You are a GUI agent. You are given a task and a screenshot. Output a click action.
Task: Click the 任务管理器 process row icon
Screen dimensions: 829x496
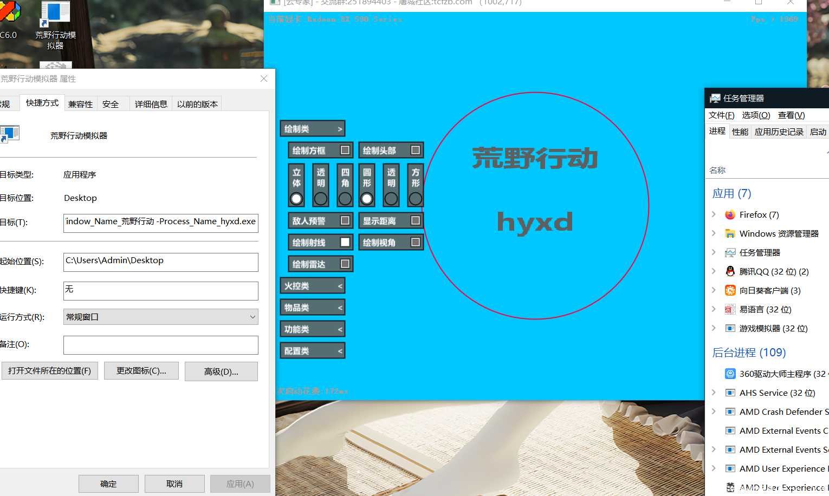tap(730, 252)
